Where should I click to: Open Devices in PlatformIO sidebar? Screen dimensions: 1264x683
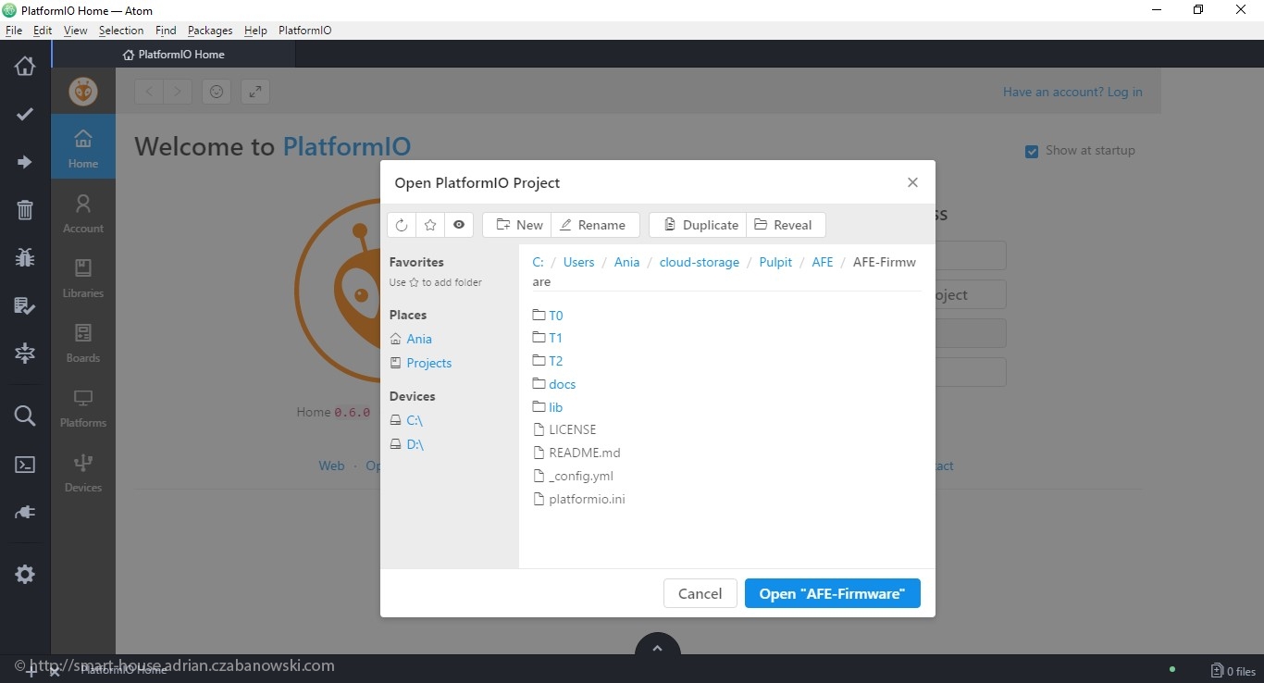[x=83, y=471]
